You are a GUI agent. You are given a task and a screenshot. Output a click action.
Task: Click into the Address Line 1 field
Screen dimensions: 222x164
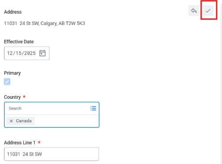[51, 154]
